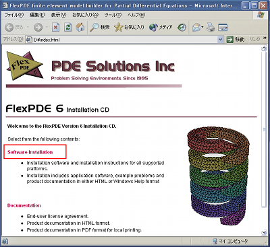Open the Tools menu in menu bar
This screenshot has width=270, height=247.
click(x=113, y=15)
